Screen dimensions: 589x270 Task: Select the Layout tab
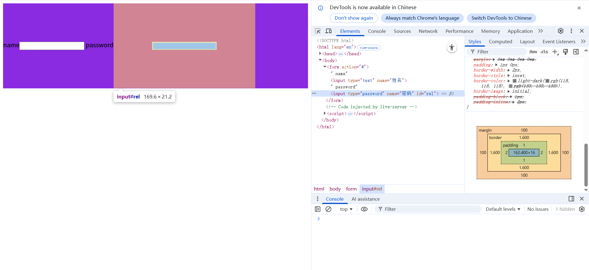[x=527, y=41]
